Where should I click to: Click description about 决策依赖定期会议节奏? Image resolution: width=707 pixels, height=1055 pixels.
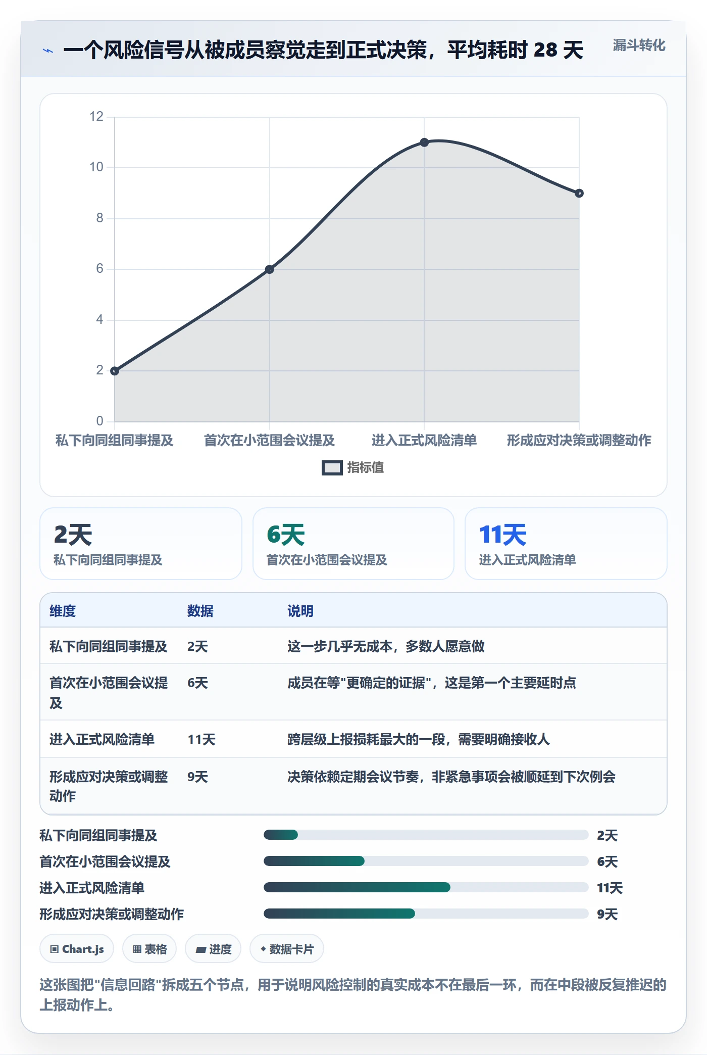[x=451, y=777]
